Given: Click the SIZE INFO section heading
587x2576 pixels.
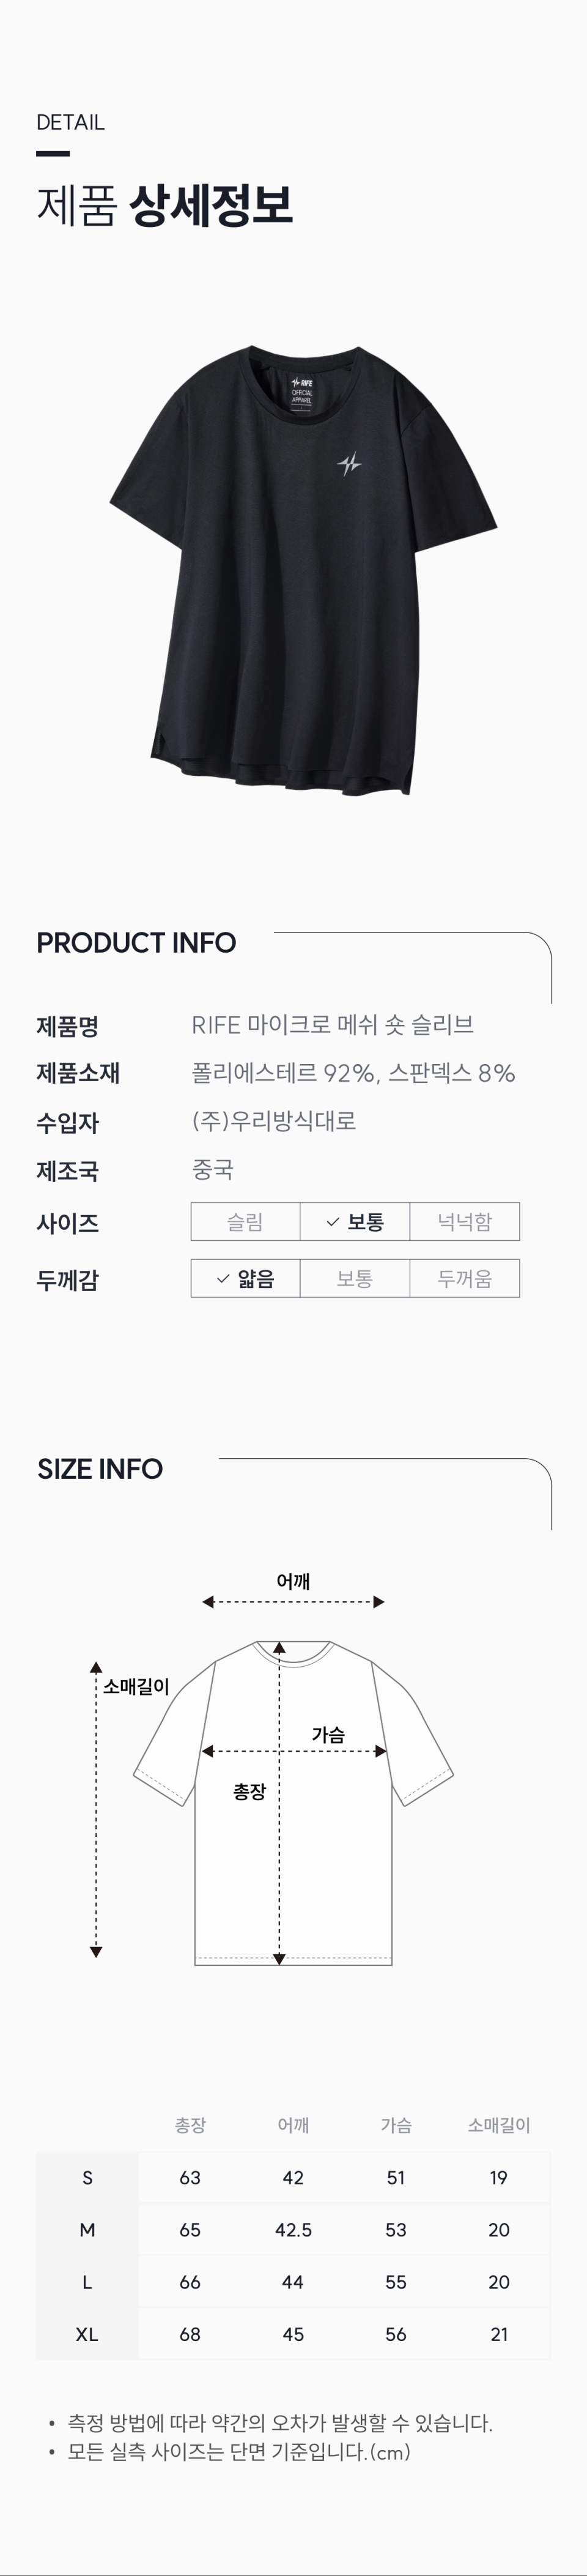Looking at the screenshot, I should pos(100,1469).
